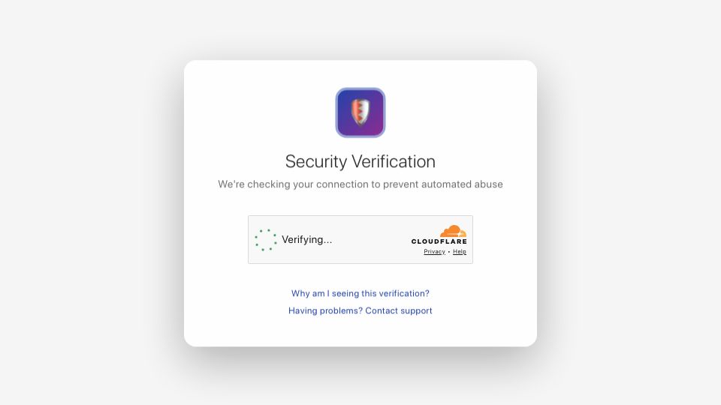Open the Help link
Image resolution: width=721 pixels, height=405 pixels.
pos(460,252)
